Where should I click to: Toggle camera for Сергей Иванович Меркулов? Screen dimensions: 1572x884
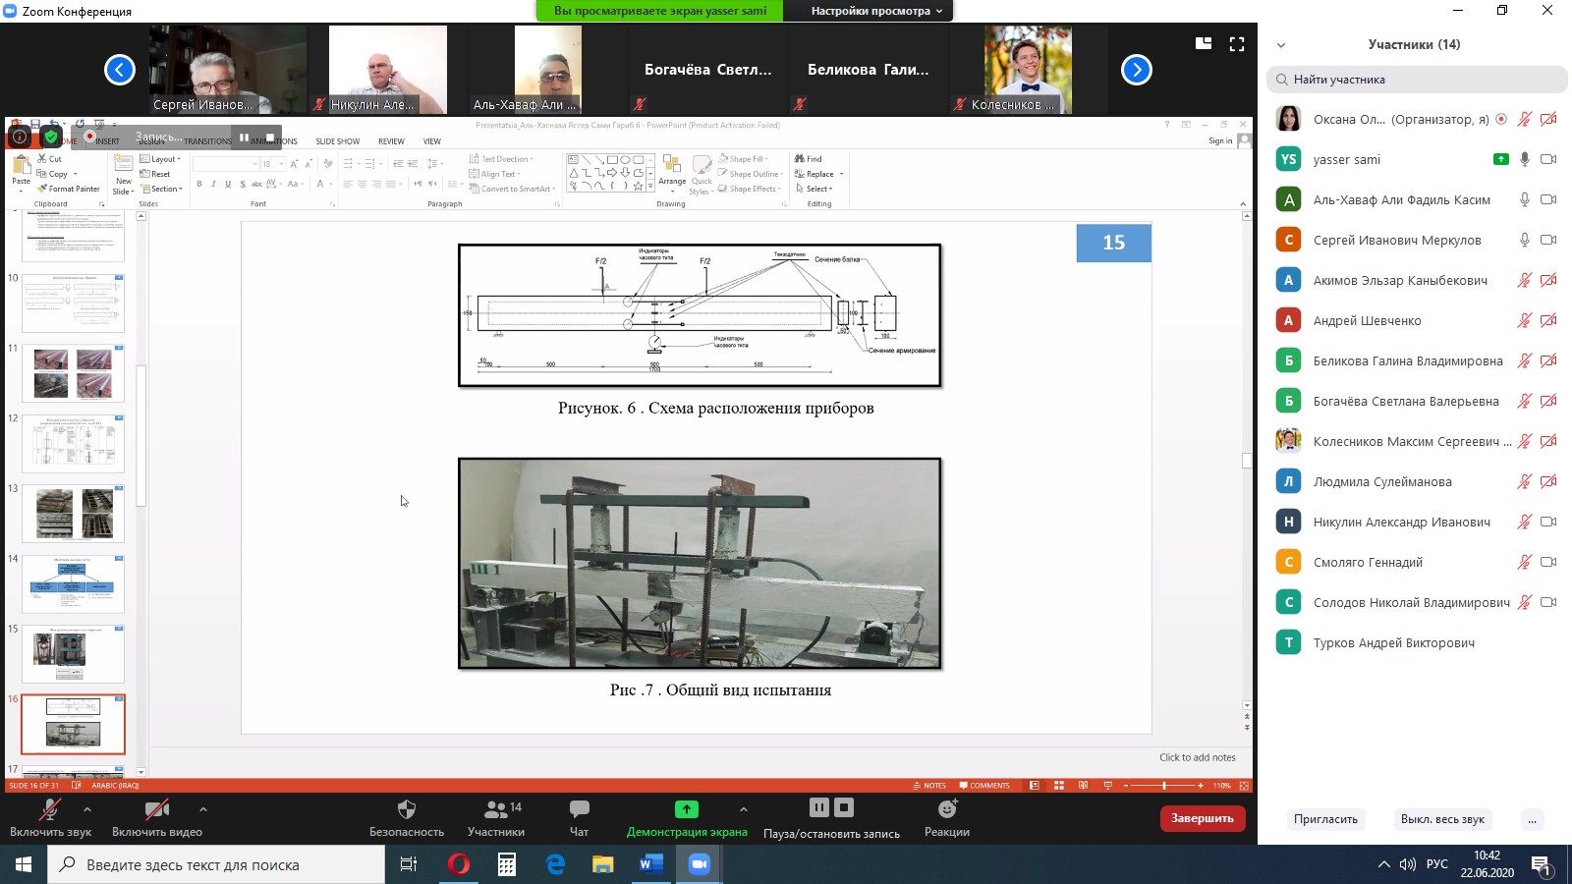1548,240
